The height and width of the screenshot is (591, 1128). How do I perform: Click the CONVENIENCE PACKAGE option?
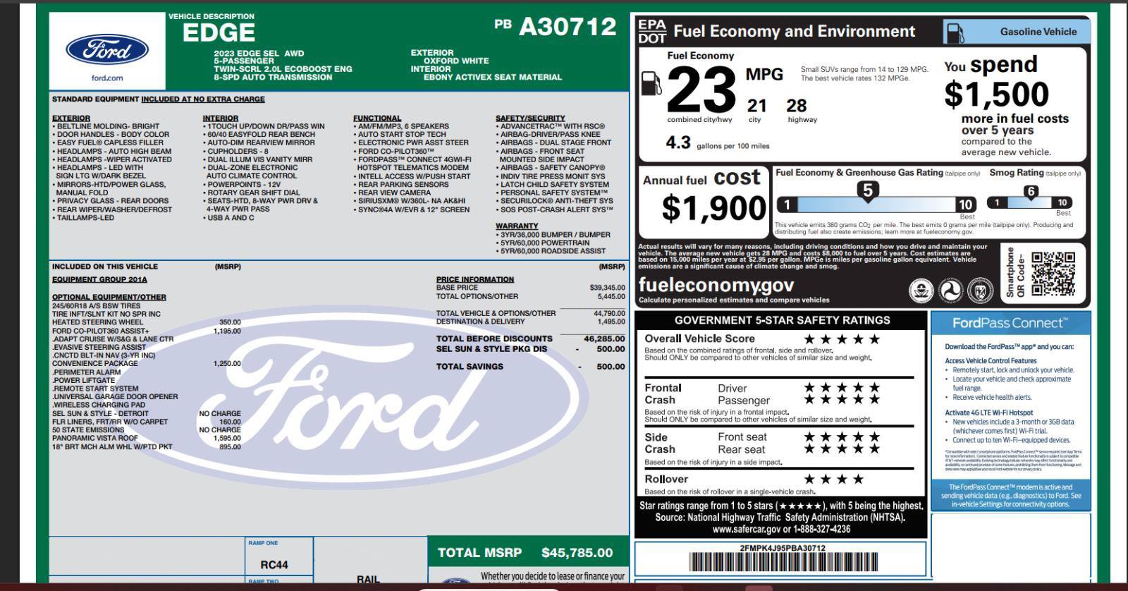[x=95, y=364]
